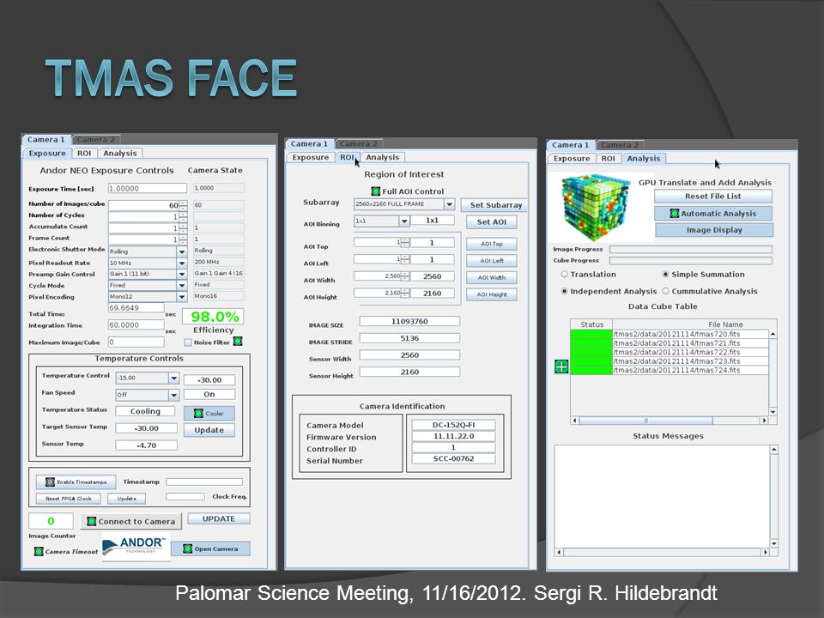Toggle the Cooler button
The image size is (824, 618).
tap(209, 413)
